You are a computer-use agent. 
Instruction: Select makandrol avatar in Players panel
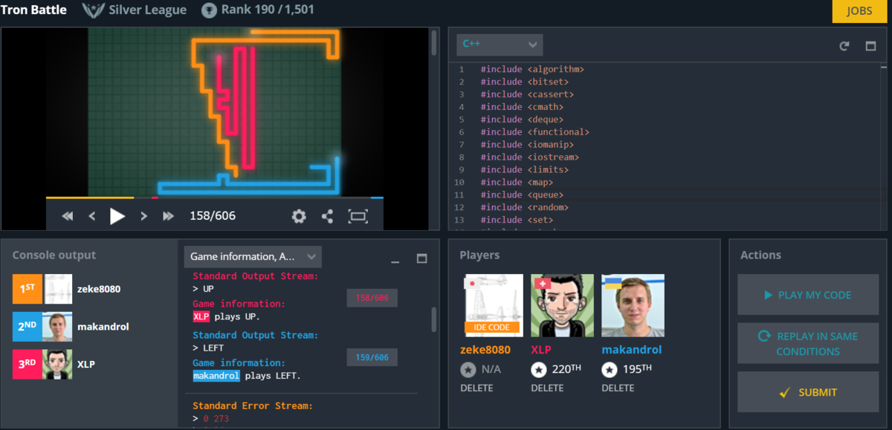[x=633, y=305]
